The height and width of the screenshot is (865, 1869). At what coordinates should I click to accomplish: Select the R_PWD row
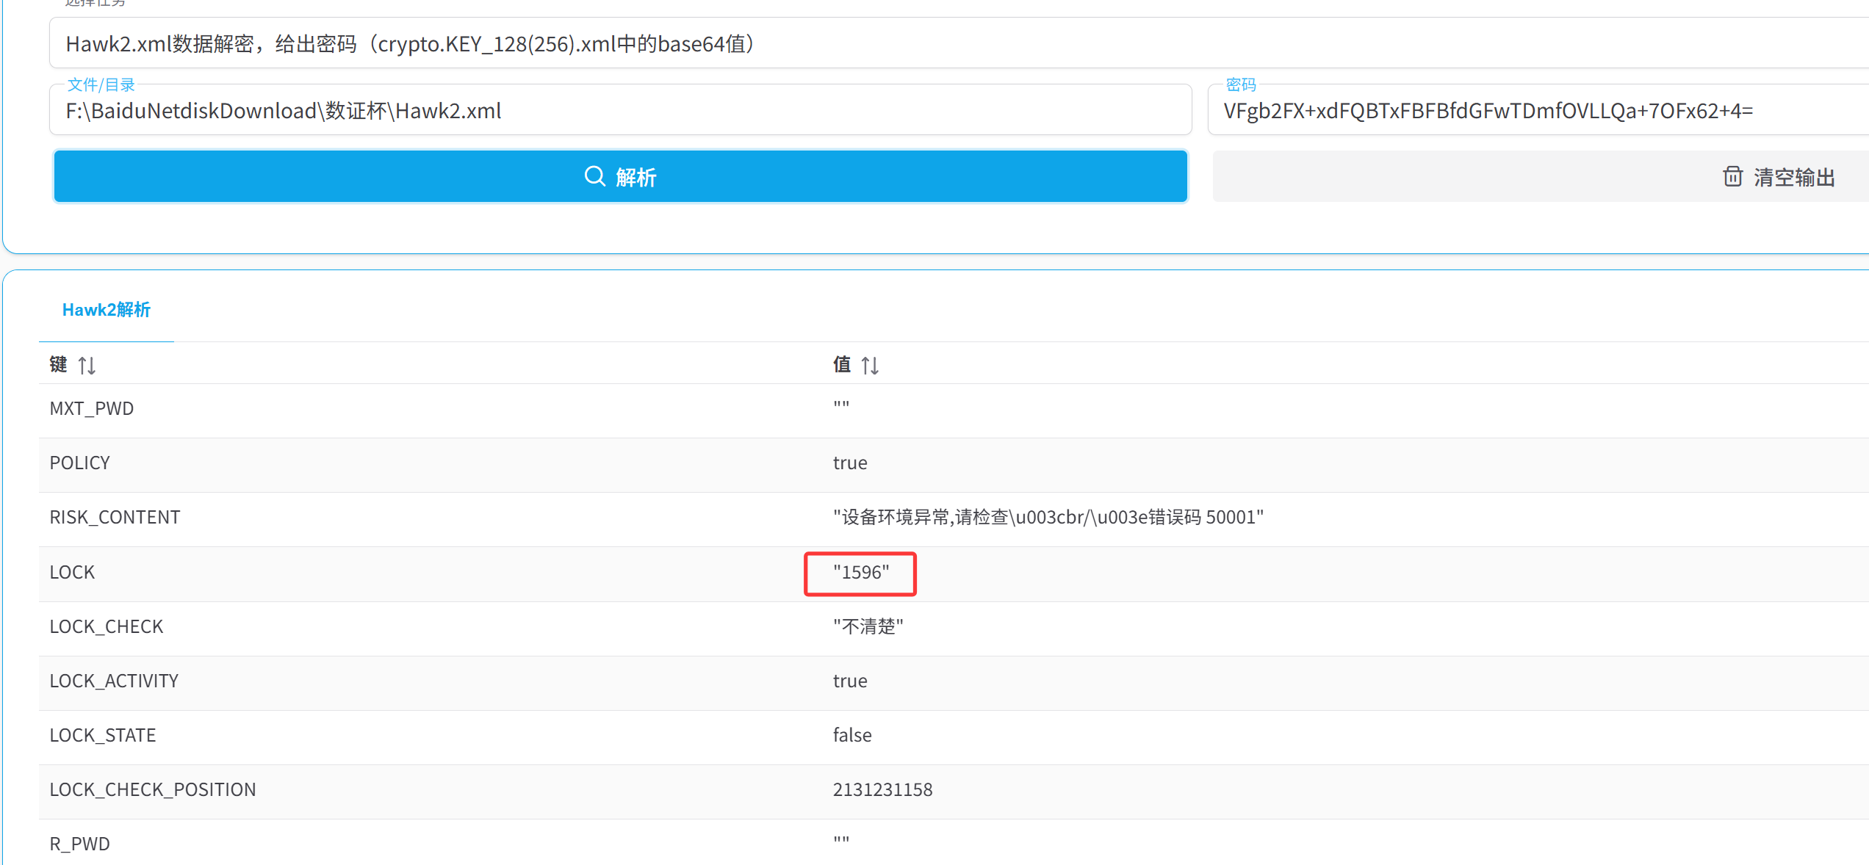click(x=80, y=844)
